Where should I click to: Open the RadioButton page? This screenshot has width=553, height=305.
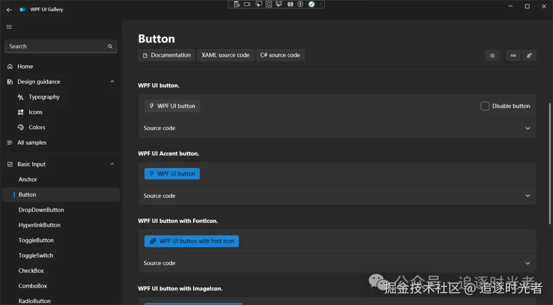click(61, 301)
